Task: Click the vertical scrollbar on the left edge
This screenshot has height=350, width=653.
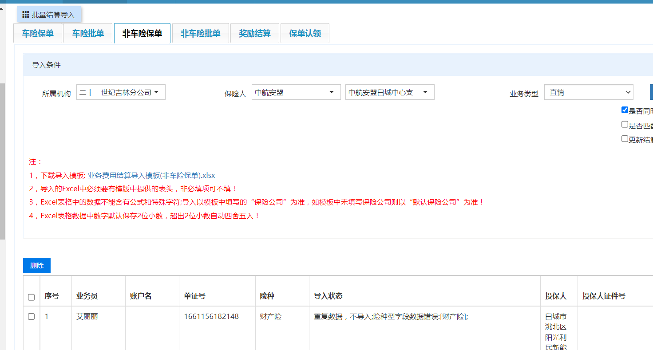Action: click(x=2, y=160)
